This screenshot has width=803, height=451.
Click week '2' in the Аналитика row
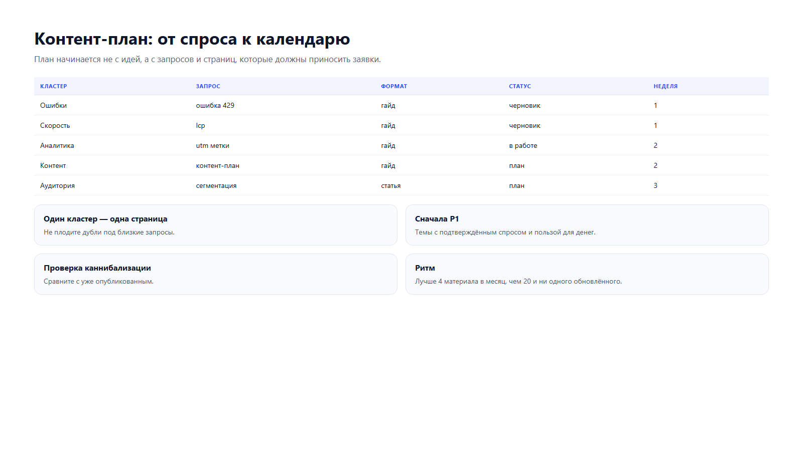tap(655, 145)
